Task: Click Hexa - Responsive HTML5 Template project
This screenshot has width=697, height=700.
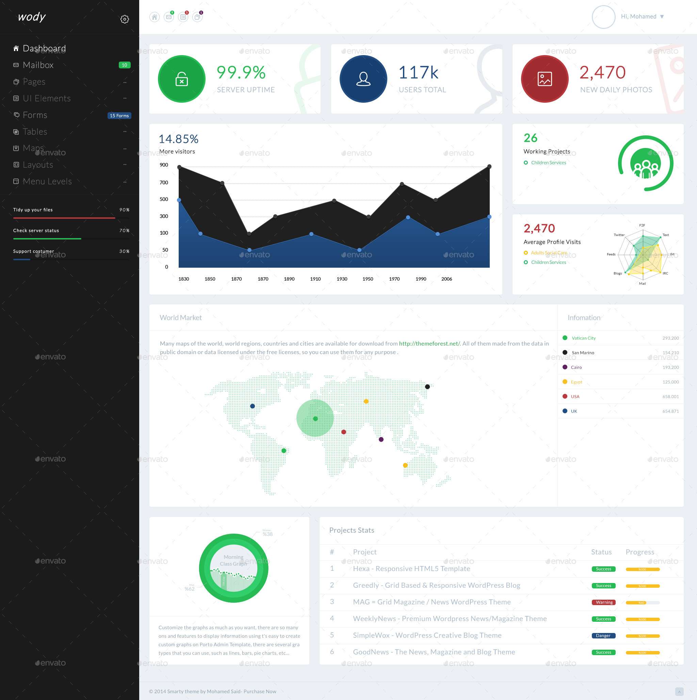Action: click(x=411, y=568)
